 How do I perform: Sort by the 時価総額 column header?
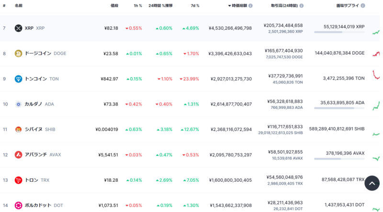(239, 6)
